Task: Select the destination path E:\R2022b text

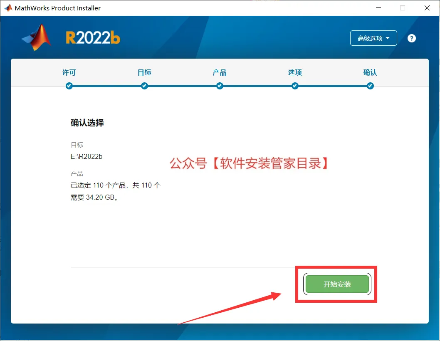Action: click(87, 156)
